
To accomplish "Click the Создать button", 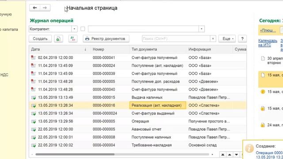I will click(40, 39).
